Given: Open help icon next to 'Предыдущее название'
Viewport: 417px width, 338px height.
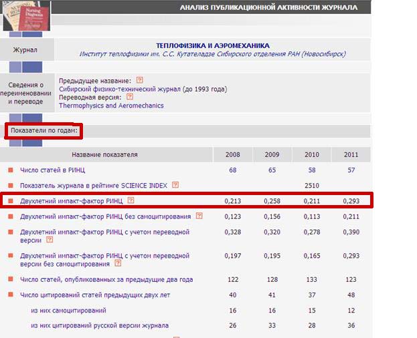Looking at the screenshot, I should 140,80.
